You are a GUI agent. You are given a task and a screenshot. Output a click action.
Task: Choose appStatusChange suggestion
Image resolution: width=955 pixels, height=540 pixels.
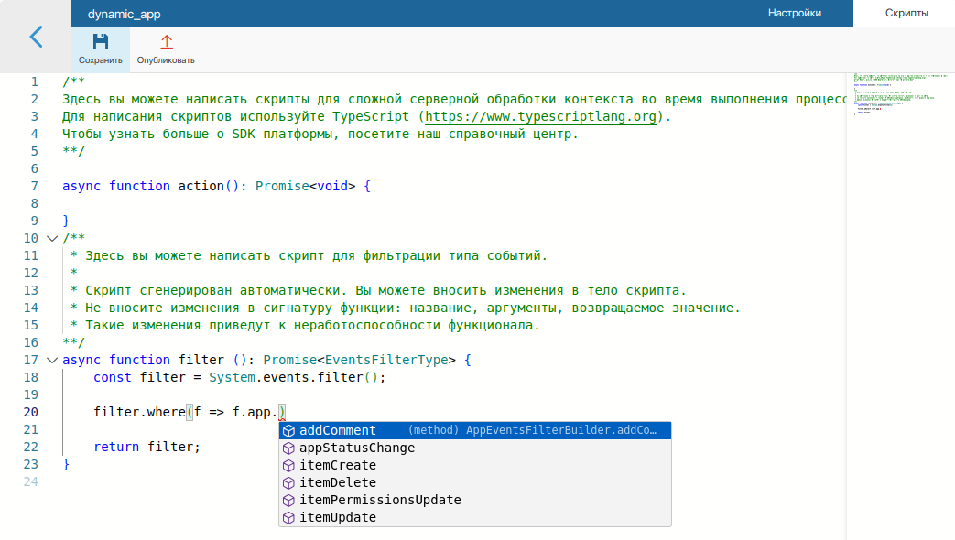click(357, 448)
